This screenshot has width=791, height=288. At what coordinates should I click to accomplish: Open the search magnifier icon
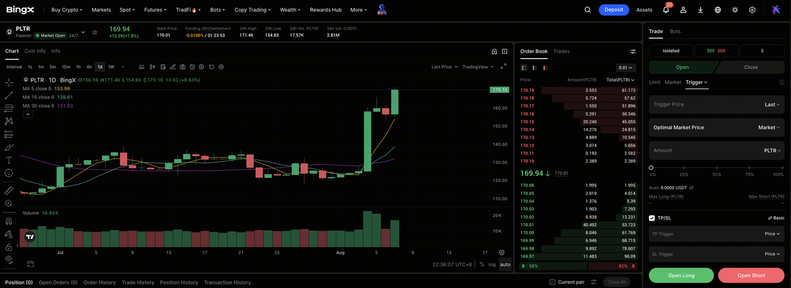[x=588, y=10]
